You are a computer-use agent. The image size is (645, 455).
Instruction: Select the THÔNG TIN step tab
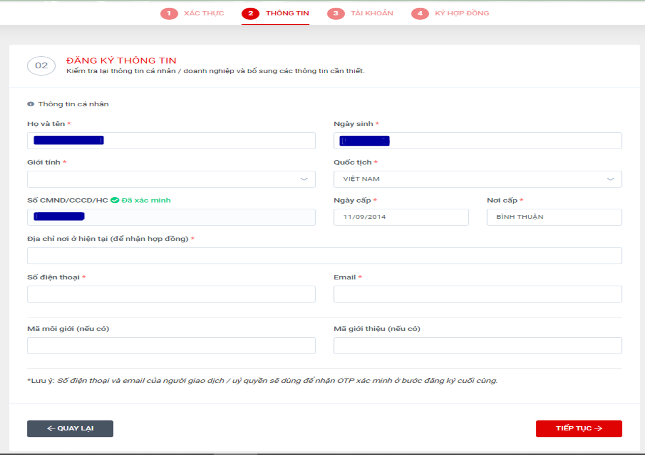pyautogui.click(x=287, y=13)
